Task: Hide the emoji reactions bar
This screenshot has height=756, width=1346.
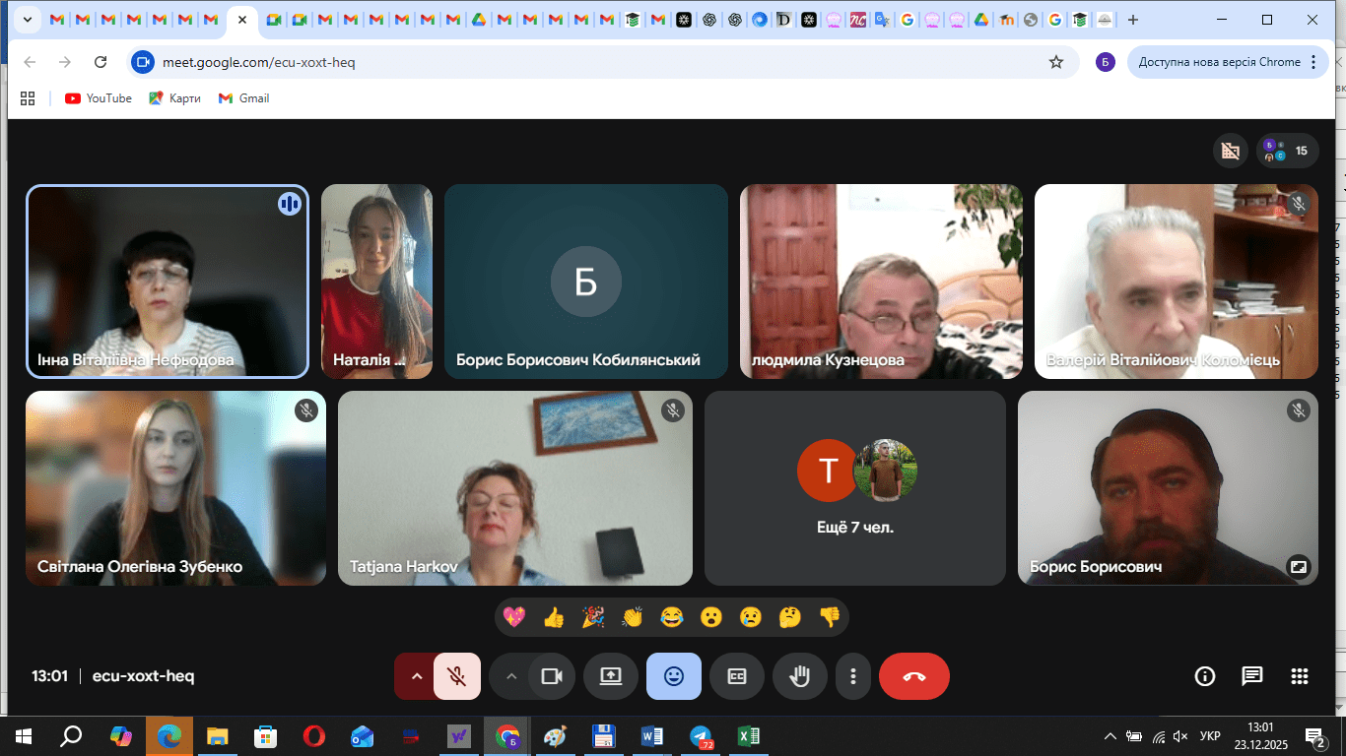Action: tap(674, 676)
